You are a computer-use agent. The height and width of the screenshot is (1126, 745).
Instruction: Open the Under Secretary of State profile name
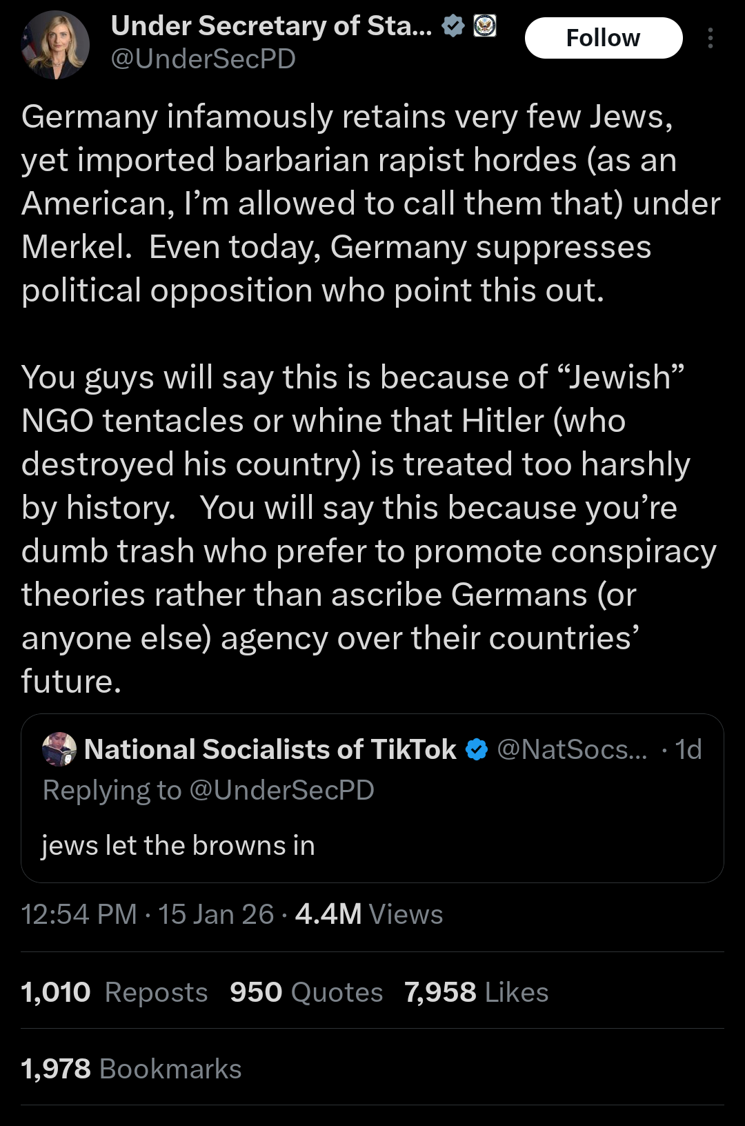pyautogui.click(x=271, y=26)
